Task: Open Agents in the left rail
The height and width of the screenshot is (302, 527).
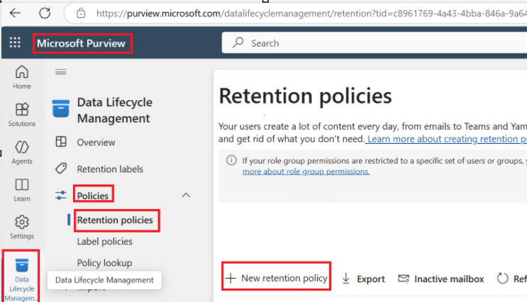Action: [x=22, y=152]
